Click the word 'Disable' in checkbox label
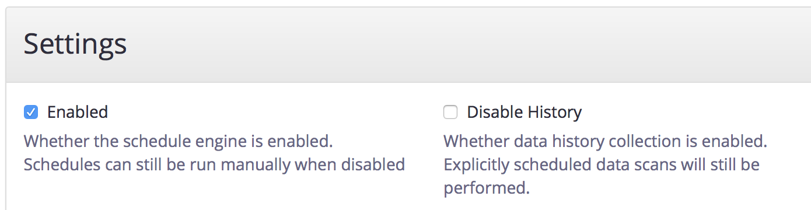The image size is (811, 210). point(494,112)
